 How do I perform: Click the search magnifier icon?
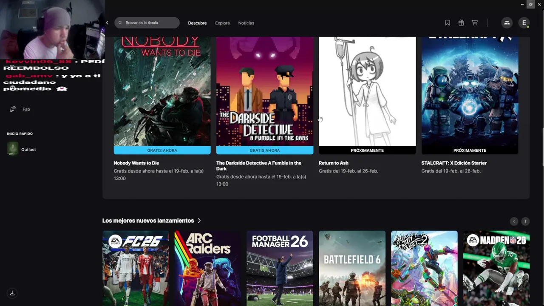[120, 23]
